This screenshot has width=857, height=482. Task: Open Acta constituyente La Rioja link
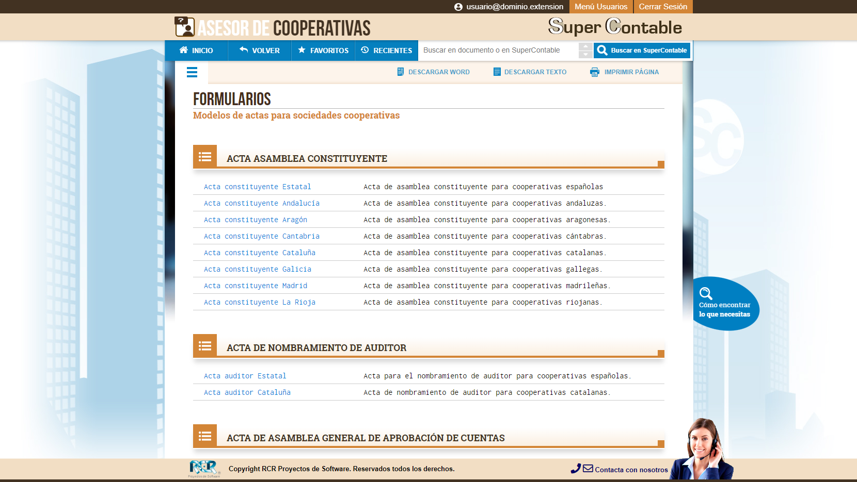259,302
